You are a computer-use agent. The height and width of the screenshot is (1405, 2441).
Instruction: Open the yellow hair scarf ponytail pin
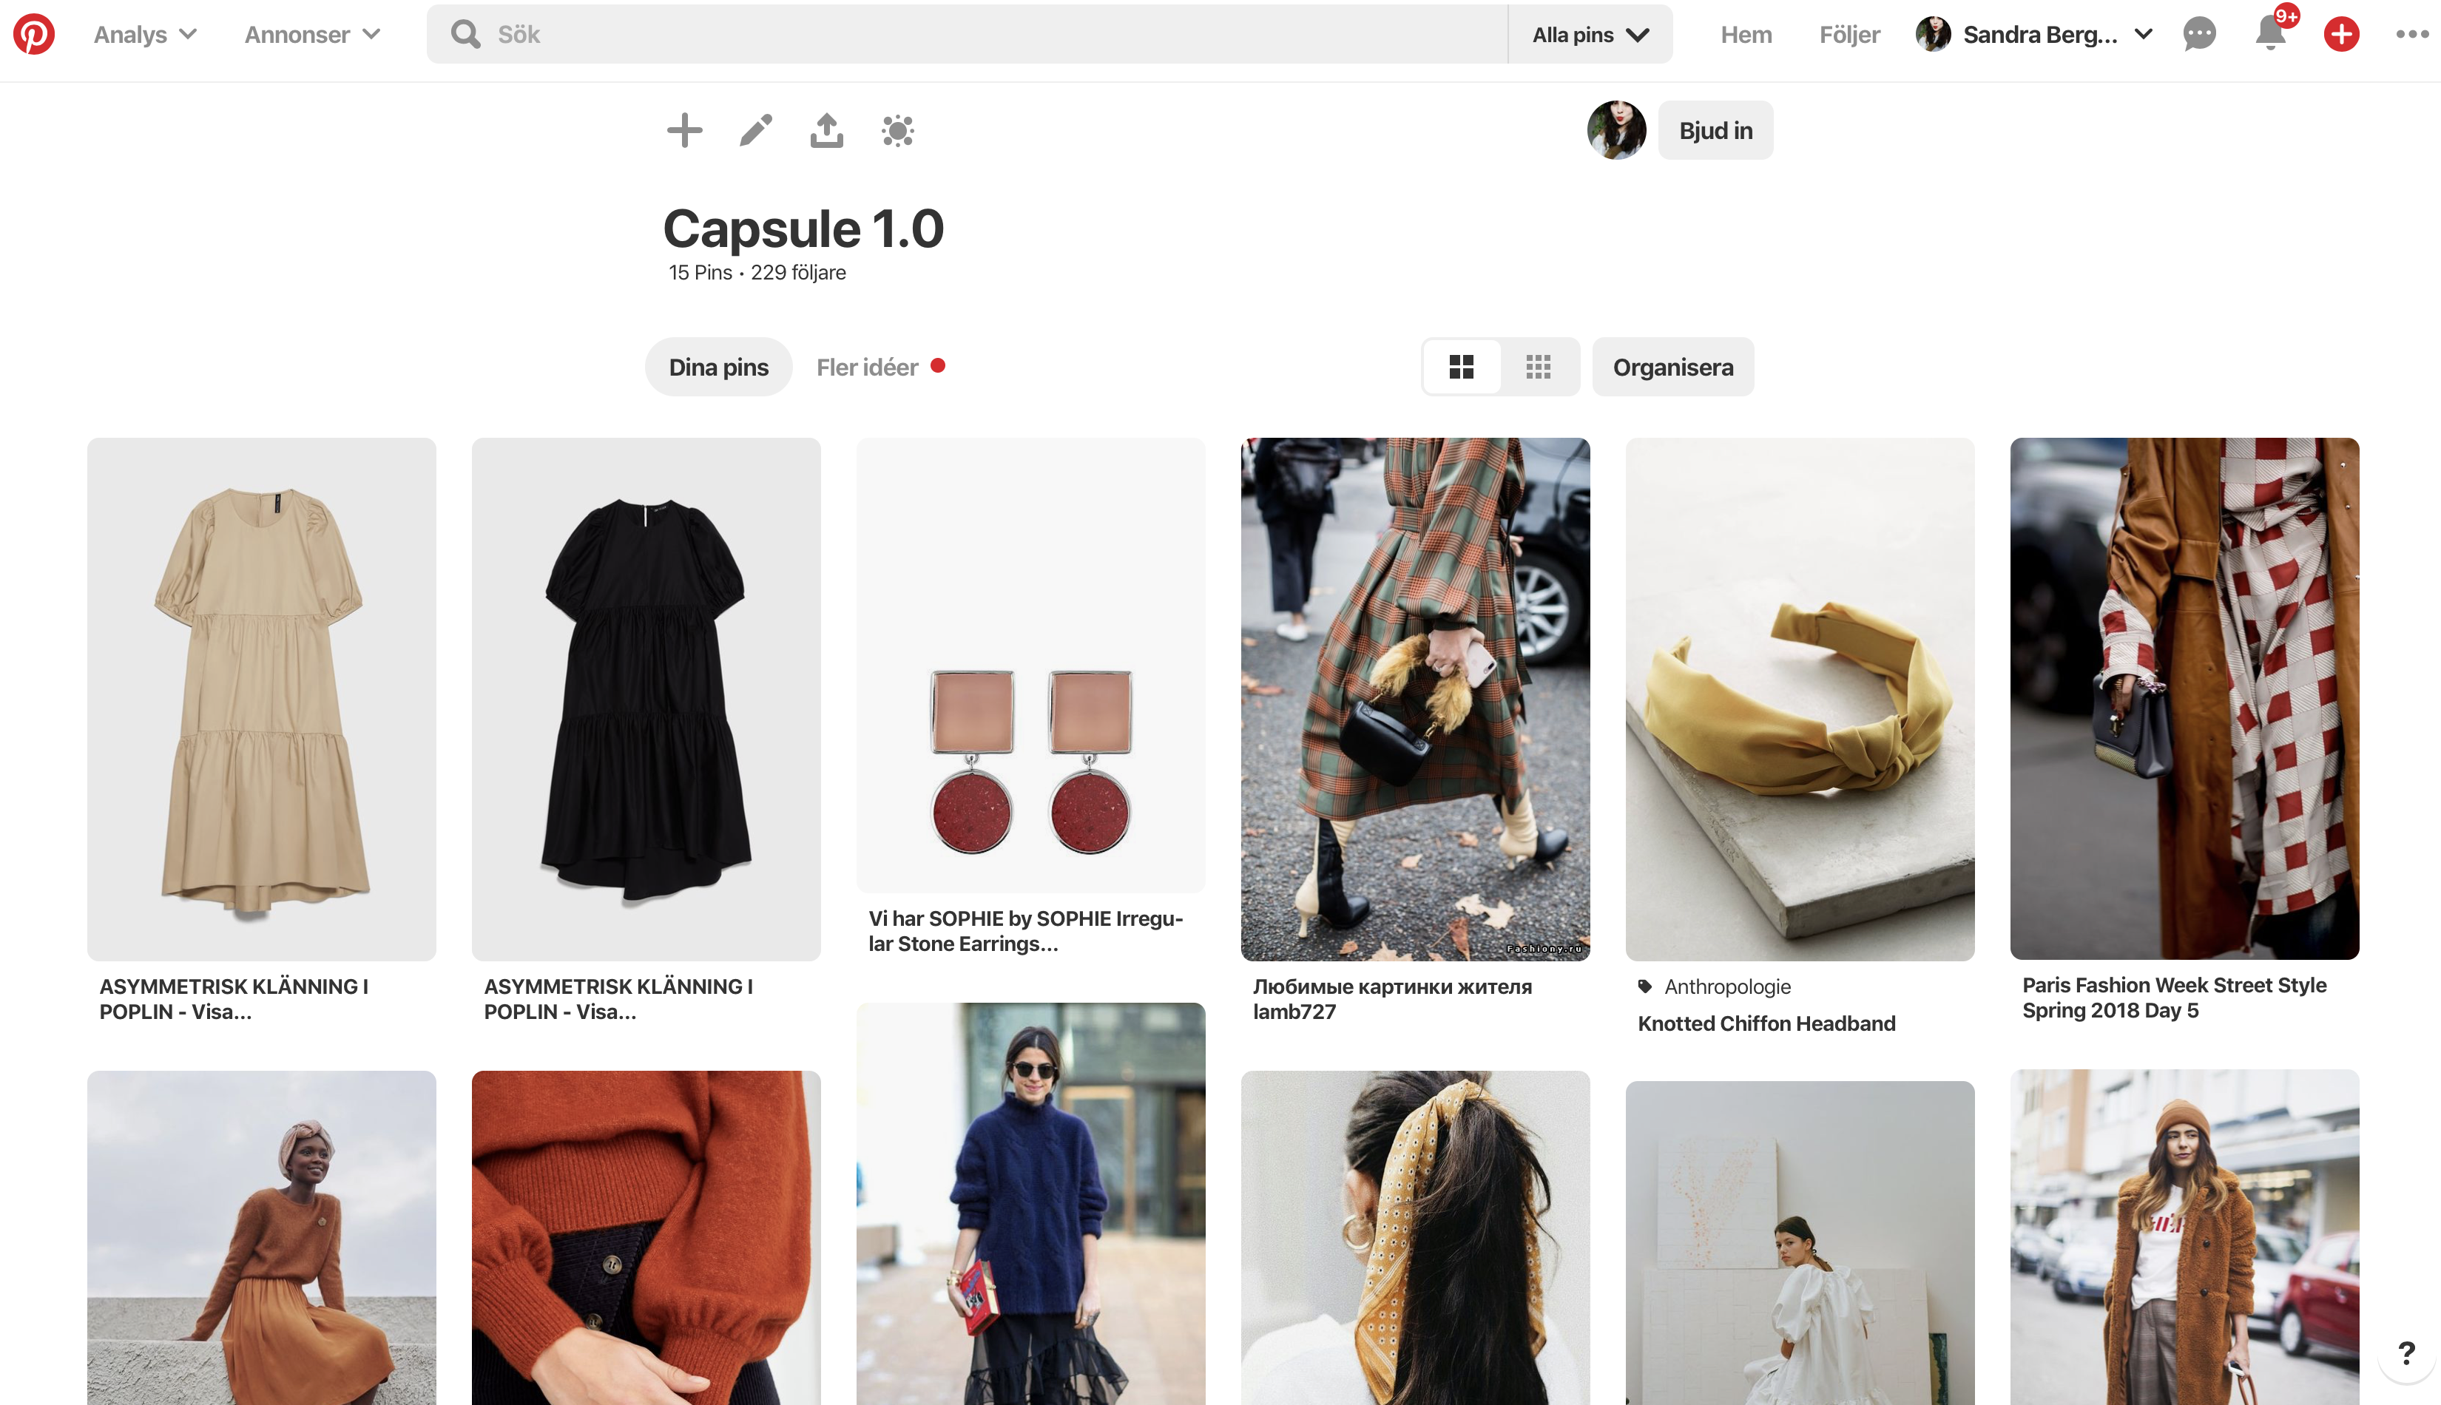click(x=1415, y=1237)
